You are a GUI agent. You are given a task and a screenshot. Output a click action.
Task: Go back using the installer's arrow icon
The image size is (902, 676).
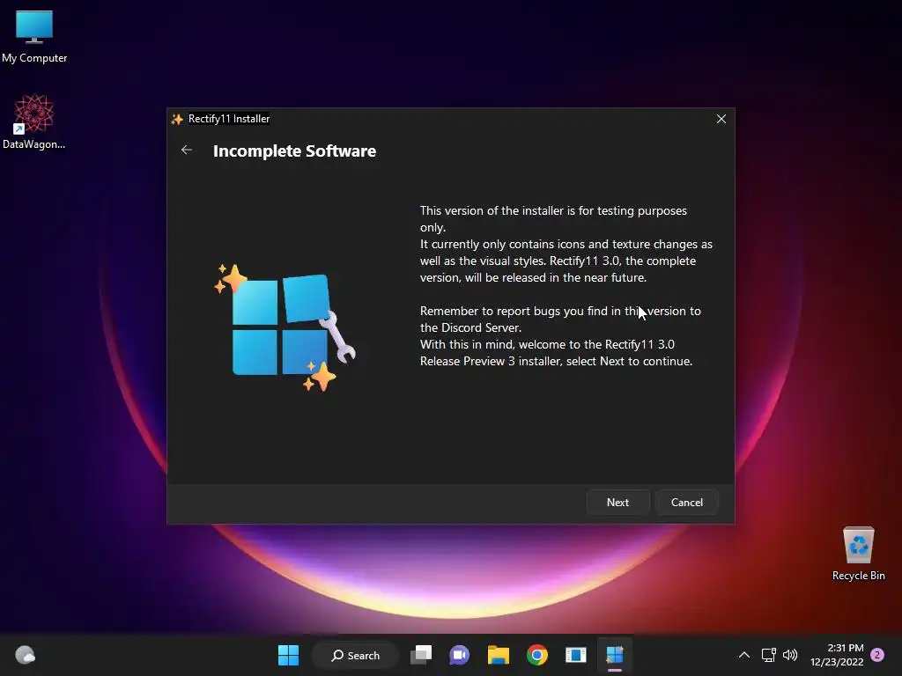pyautogui.click(x=187, y=150)
